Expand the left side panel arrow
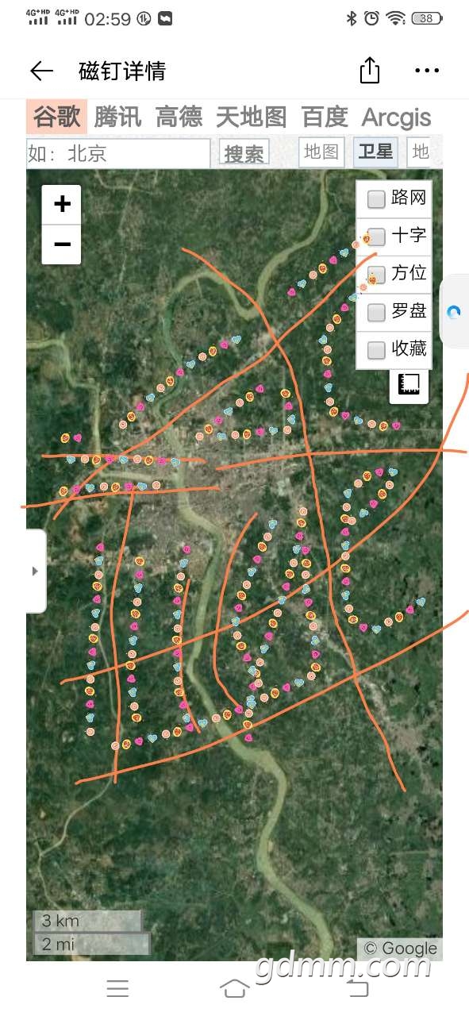 pos(35,571)
